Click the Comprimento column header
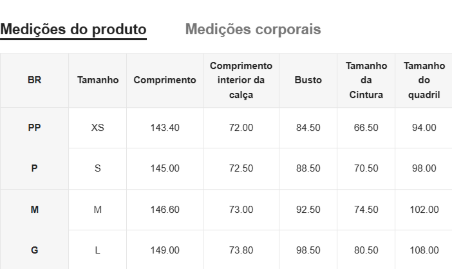 pyautogui.click(x=165, y=81)
